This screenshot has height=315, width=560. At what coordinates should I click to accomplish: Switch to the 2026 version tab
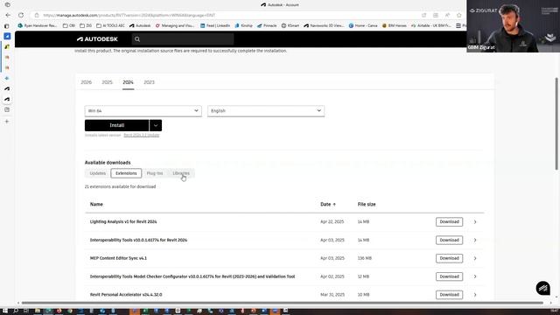click(x=86, y=82)
